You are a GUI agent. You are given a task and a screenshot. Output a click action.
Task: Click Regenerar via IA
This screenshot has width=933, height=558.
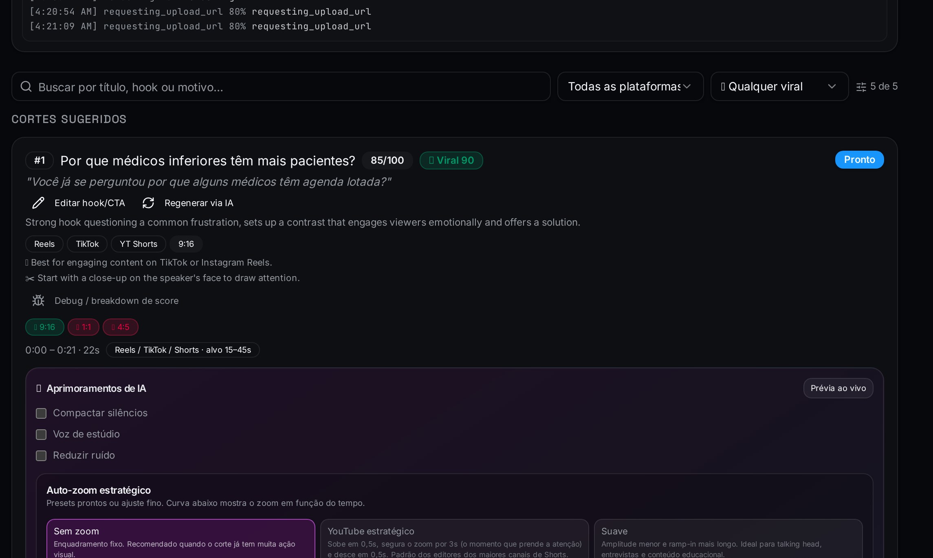(188, 203)
